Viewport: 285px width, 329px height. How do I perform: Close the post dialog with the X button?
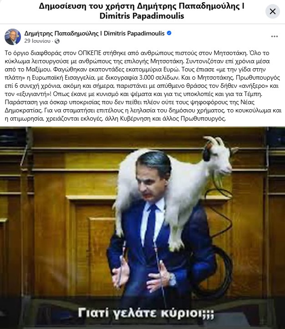click(272, 11)
